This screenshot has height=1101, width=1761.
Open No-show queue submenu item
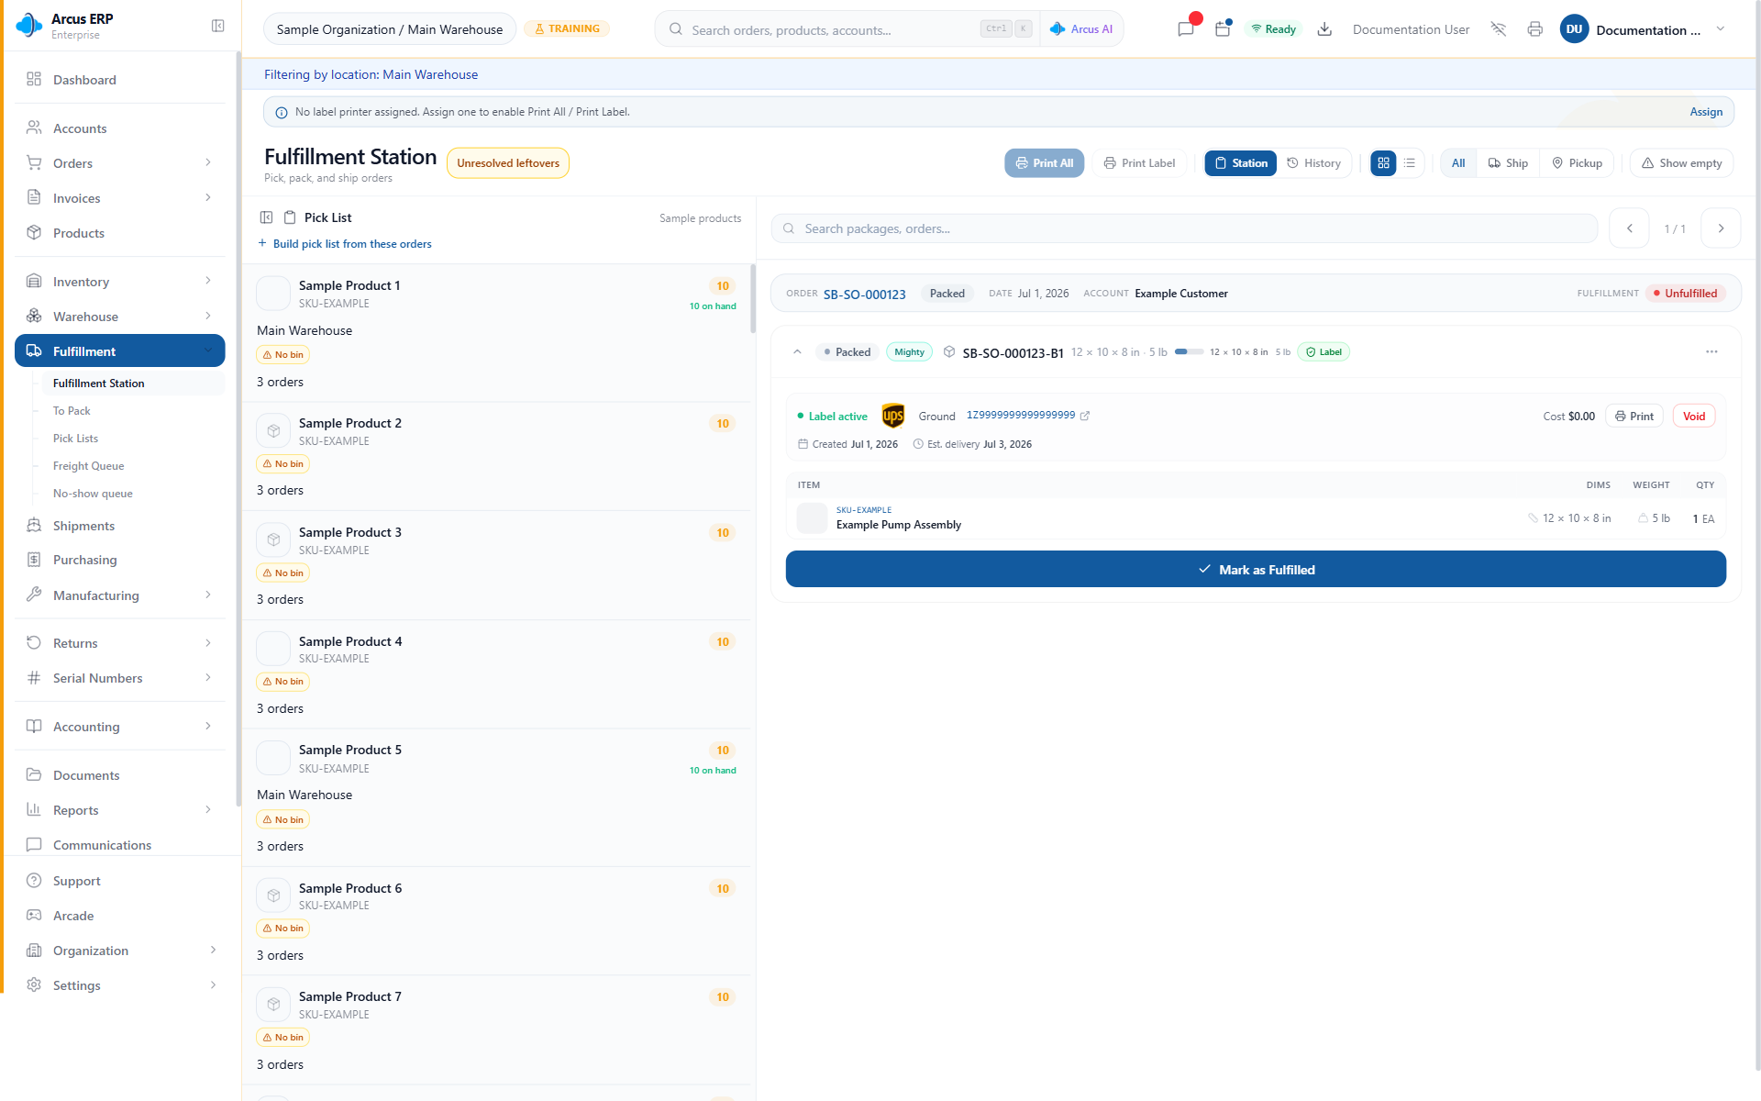tap(93, 494)
